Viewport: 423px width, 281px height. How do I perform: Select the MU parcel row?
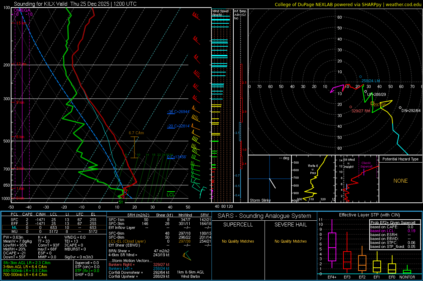click(54, 231)
